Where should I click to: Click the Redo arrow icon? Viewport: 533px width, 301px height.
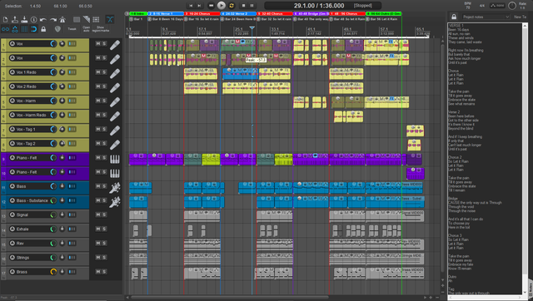(53, 20)
